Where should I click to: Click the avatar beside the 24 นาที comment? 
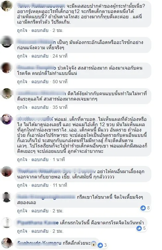click(7, 42)
